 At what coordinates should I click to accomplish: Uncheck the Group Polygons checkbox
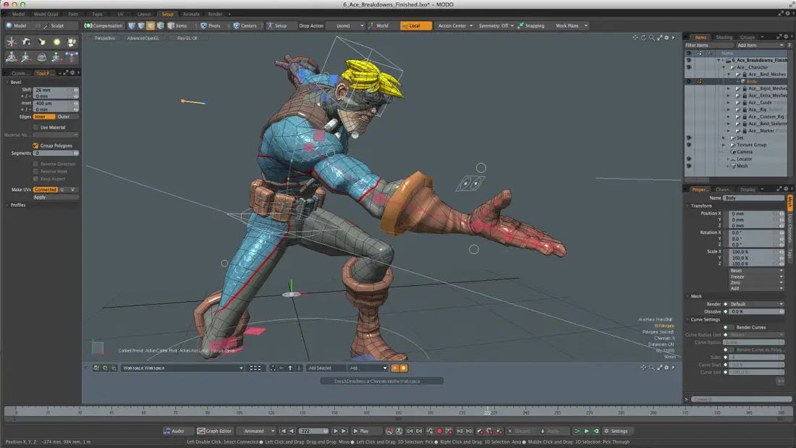[35, 145]
